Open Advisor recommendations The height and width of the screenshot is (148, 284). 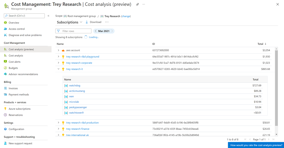23,74
